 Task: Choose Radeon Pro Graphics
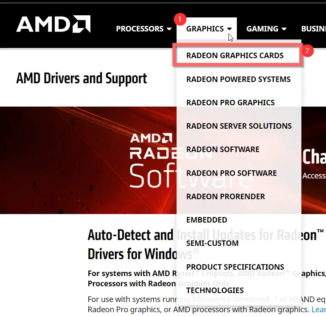pyautogui.click(x=230, y=102)
